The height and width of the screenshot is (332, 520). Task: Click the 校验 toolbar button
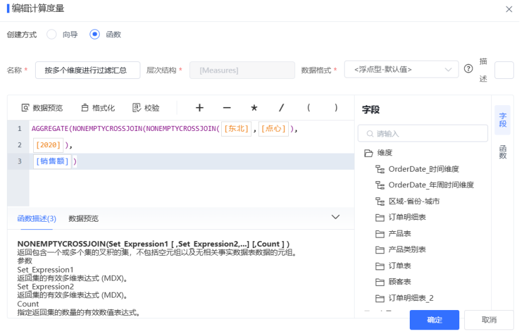click(x=146, y=108)
